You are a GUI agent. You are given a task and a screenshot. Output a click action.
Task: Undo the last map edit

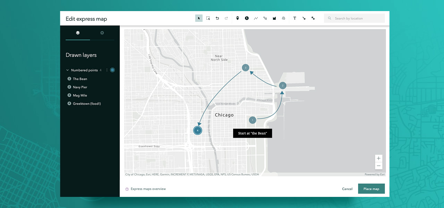[217, 18]
